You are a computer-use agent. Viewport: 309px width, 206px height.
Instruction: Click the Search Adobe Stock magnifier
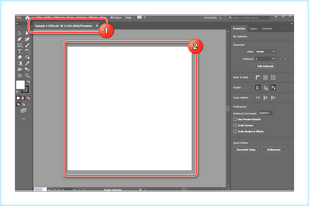point(230,17)
